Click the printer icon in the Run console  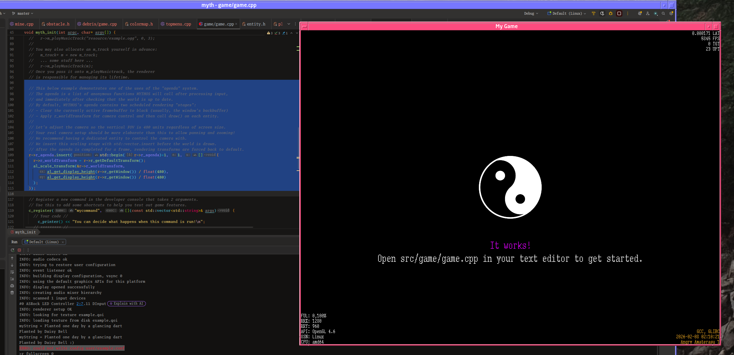click(12, 286)
